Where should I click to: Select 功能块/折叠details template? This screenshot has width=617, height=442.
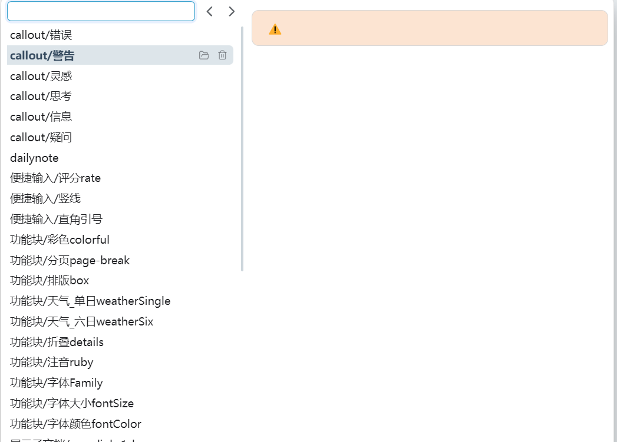point(57,342)
